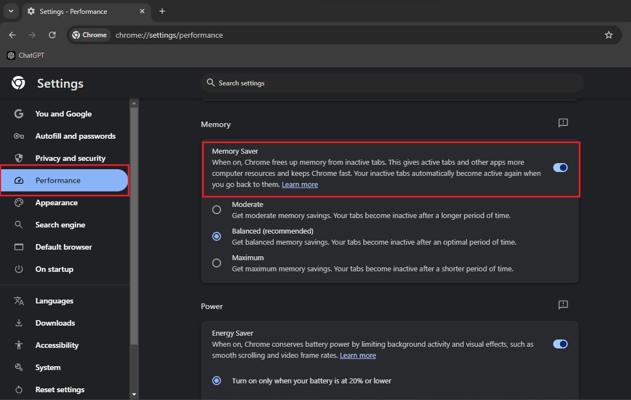Click Learn more link under Energy Saver
The width and height of the screenshot is (631, 400).
pyautogui.click(x=358, y=356)
